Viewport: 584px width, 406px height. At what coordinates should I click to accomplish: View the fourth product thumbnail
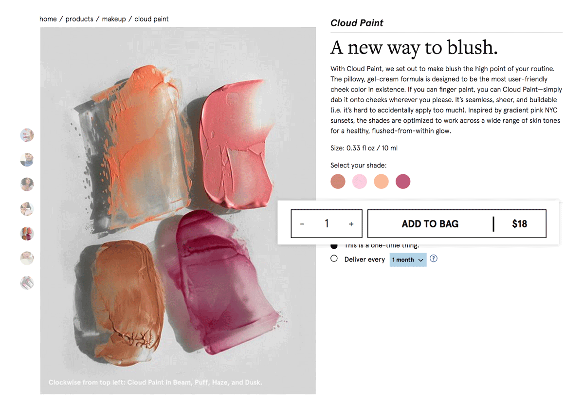[27, 209]
